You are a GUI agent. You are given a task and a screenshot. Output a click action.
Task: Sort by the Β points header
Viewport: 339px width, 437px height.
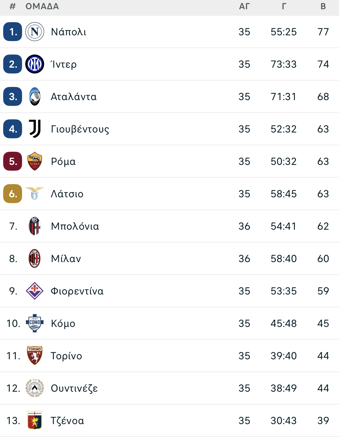tap(323, 6)
